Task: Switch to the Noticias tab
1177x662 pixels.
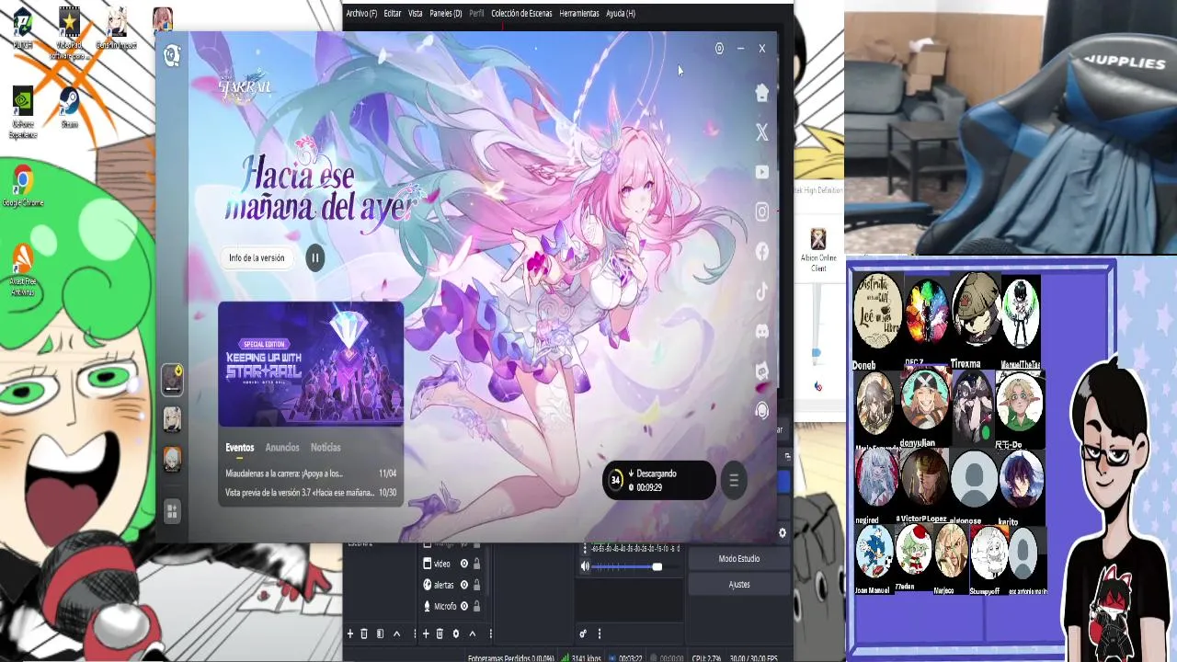Action: 326,448
